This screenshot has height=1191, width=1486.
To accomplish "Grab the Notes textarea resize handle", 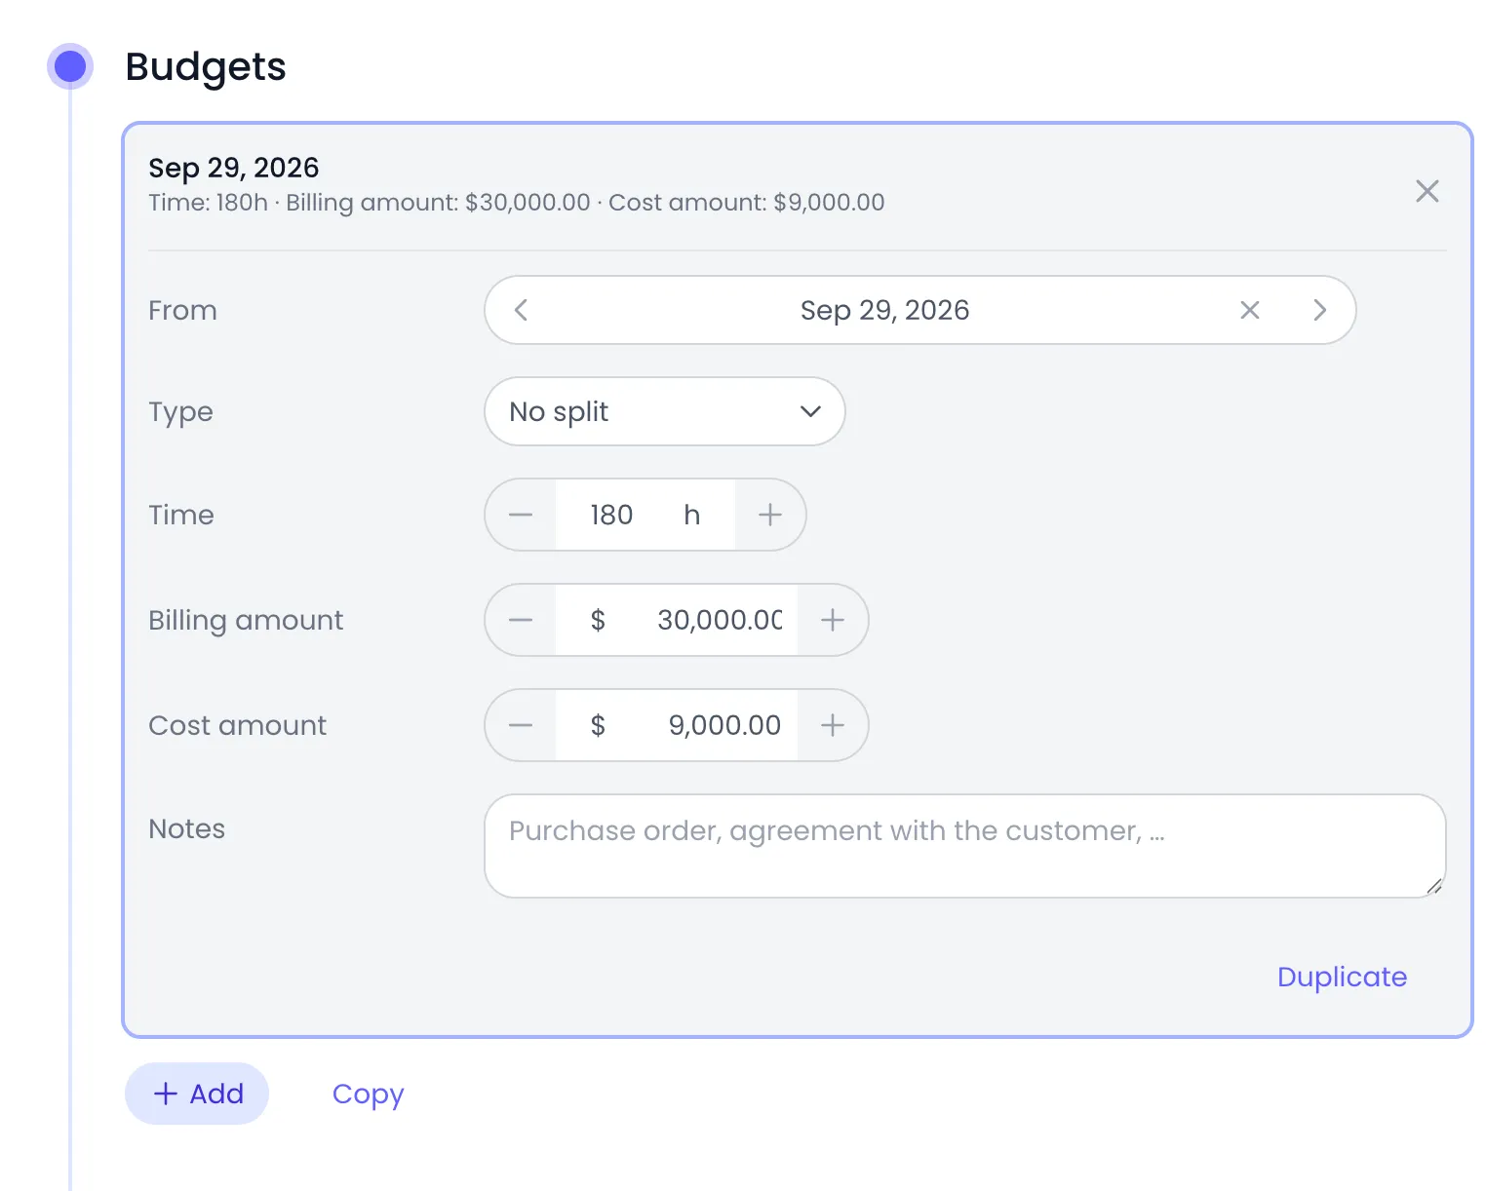I will (x=1433, y=885).
